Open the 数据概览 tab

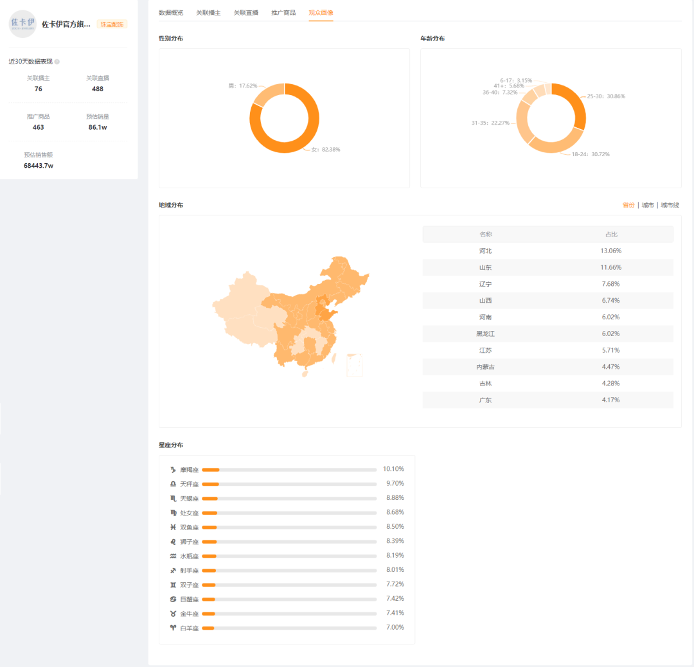click(x=171, y=12)
